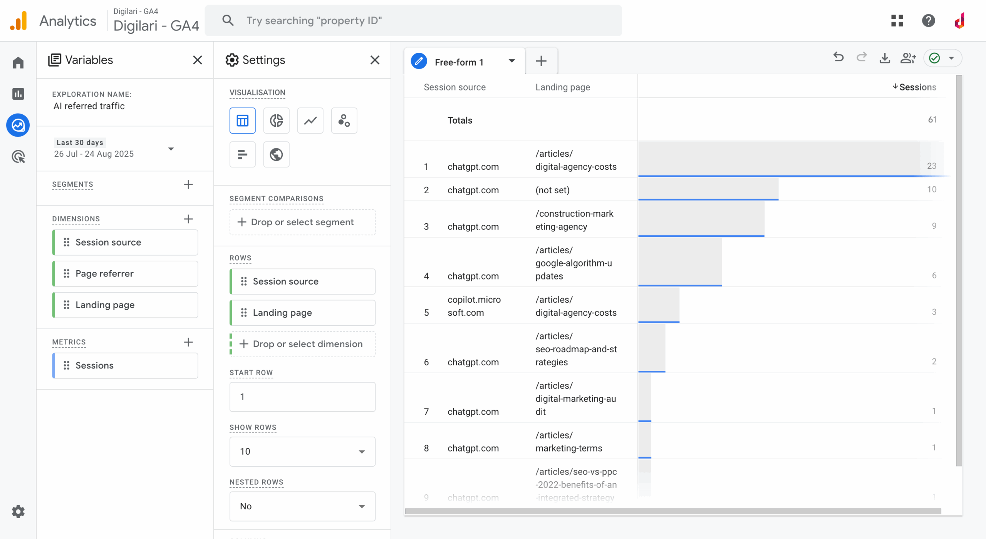This screenshot has width=986, height=539.
Task: Select the Donut chart visualisation
Action: pos(276,121)
